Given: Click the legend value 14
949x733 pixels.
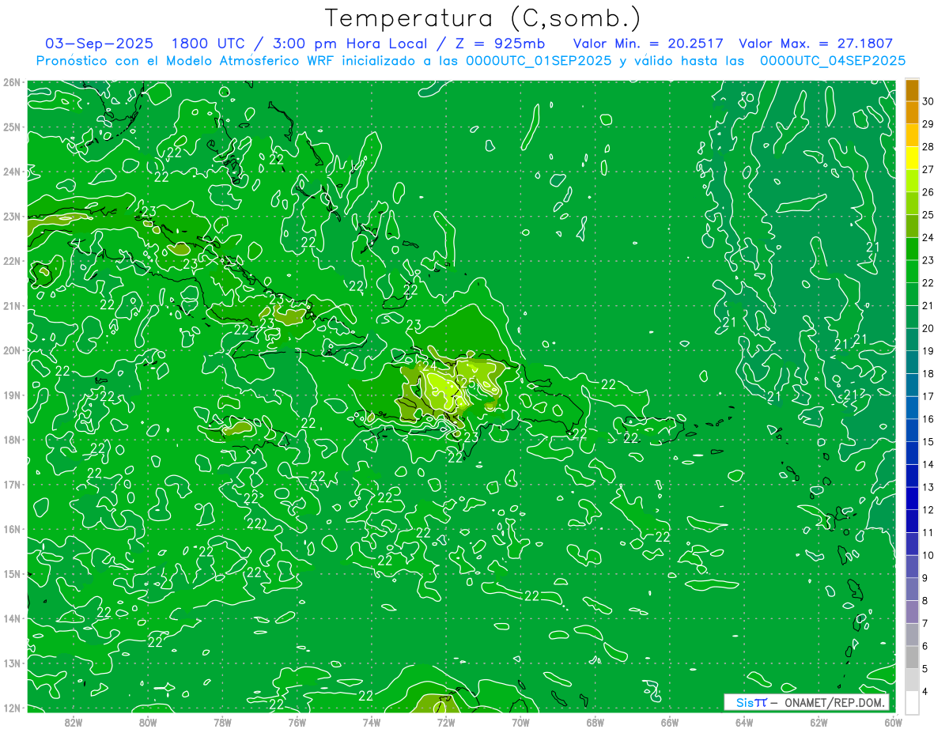Looking at the screenshot, I should point(928,464).
